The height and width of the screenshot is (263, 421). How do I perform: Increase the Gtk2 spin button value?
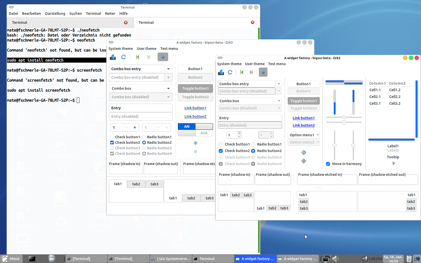239,133
